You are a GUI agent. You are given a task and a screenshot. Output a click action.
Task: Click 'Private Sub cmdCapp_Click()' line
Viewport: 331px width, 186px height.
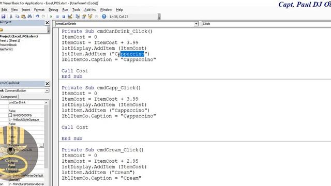pyautogui.click(x=101, y=88)
